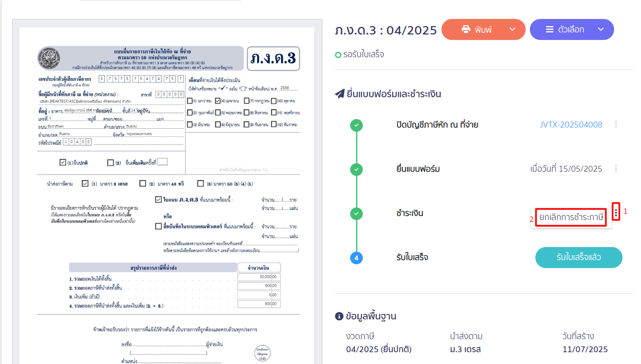This screenshot has width=641, height=364.
Task: Select ยกเลิกการชำระภาษี menu option
Action: [x=571, y=217]
